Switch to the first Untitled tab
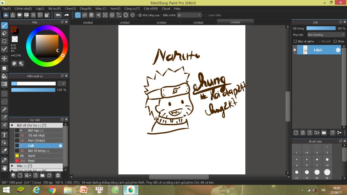 click(88, 23)
